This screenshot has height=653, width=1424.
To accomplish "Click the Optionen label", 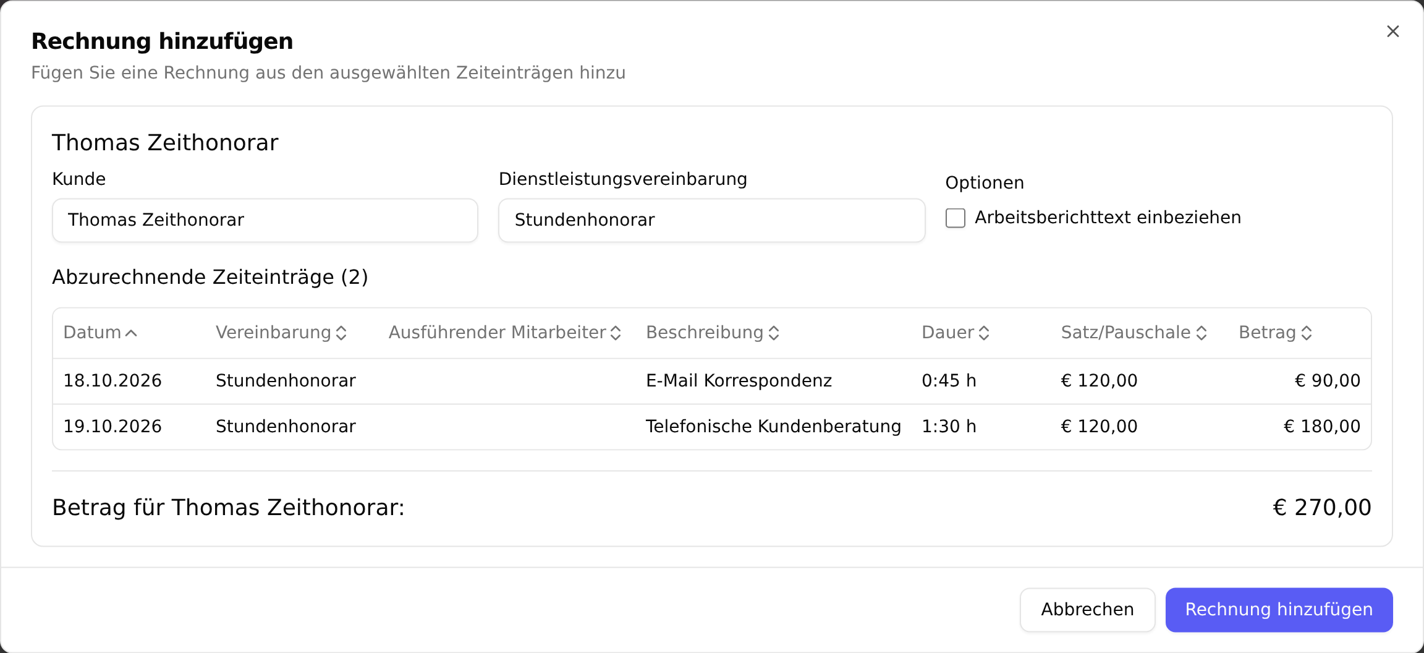I will [985, 183].
